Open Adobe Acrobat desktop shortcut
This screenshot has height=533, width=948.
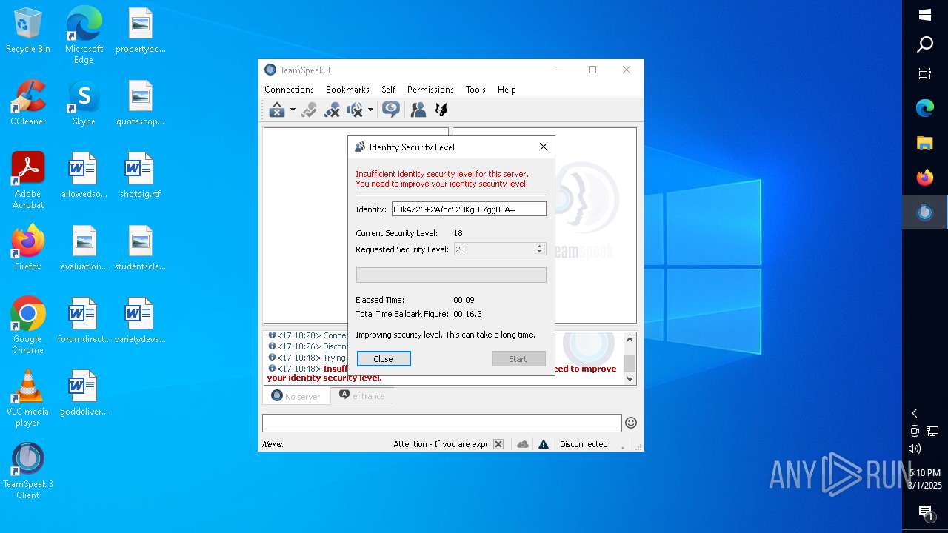click(28, 181)
